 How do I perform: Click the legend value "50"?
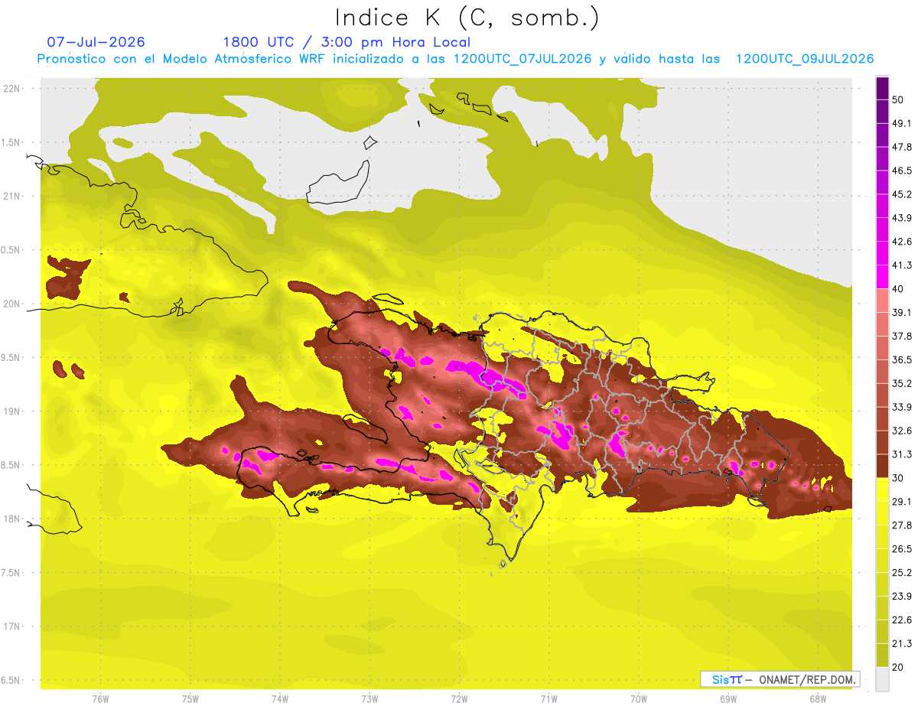pos(898,99)
